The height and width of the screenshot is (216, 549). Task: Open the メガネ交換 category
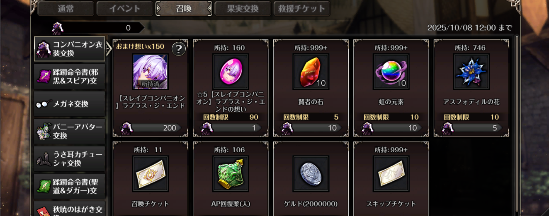coord(70,104)
